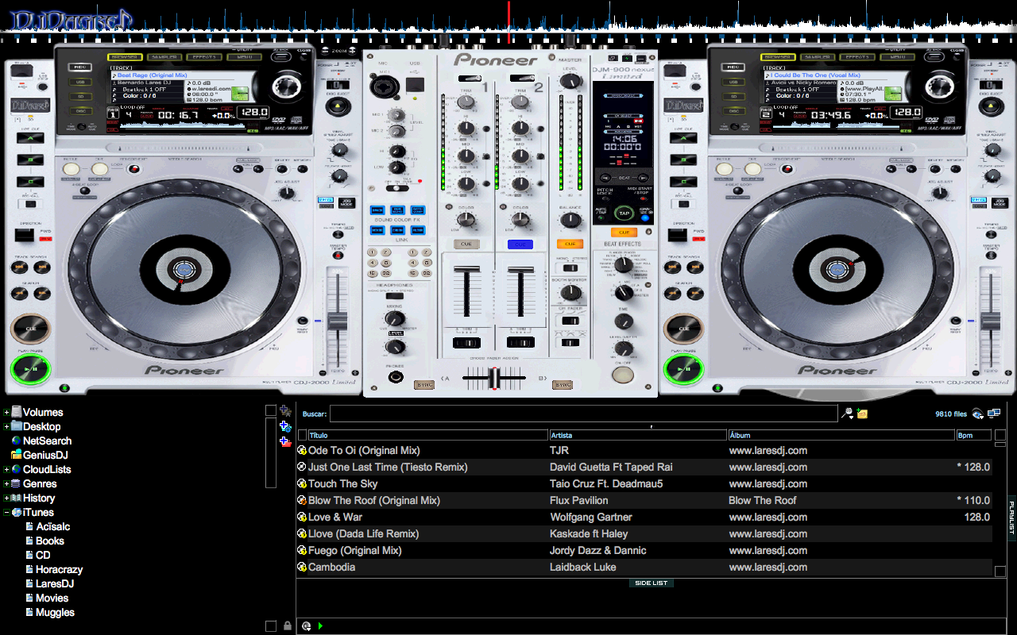Toggle the left deck direction reverse switch

(25, 234)
